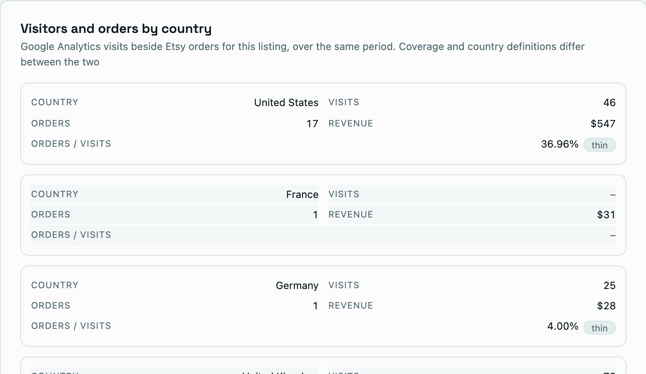This screenshot has height=374, width=646.
Task: Click the ORDERS / VISITS label in the Germany card
Action: 71,326
